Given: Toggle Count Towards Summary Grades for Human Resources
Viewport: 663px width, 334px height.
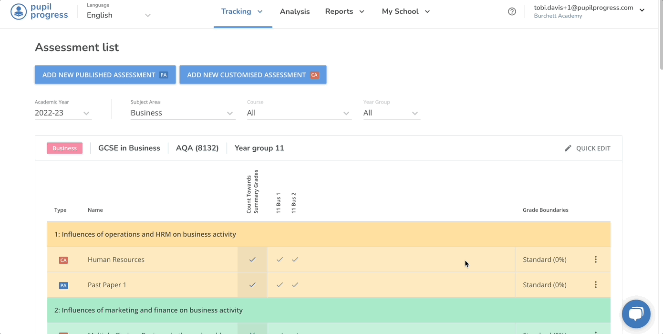Looking at the screenshot, I should pos(252,260).
